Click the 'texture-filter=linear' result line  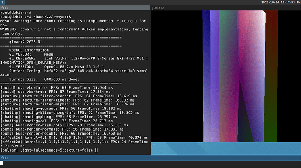(68, 100)
